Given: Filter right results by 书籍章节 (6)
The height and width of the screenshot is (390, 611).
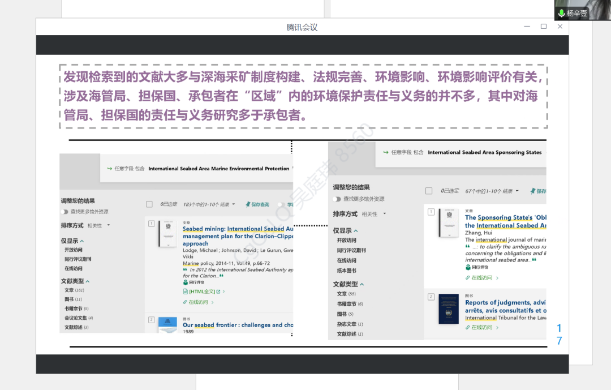Looking at the screenshot, I should [350, 304].
